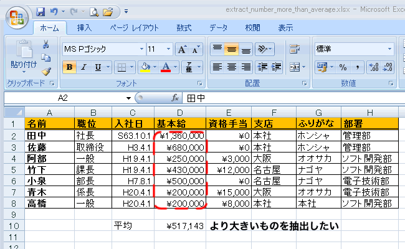The image size is (405, 249).
Task: Show phonetic furigana settings
Action: 189,67
